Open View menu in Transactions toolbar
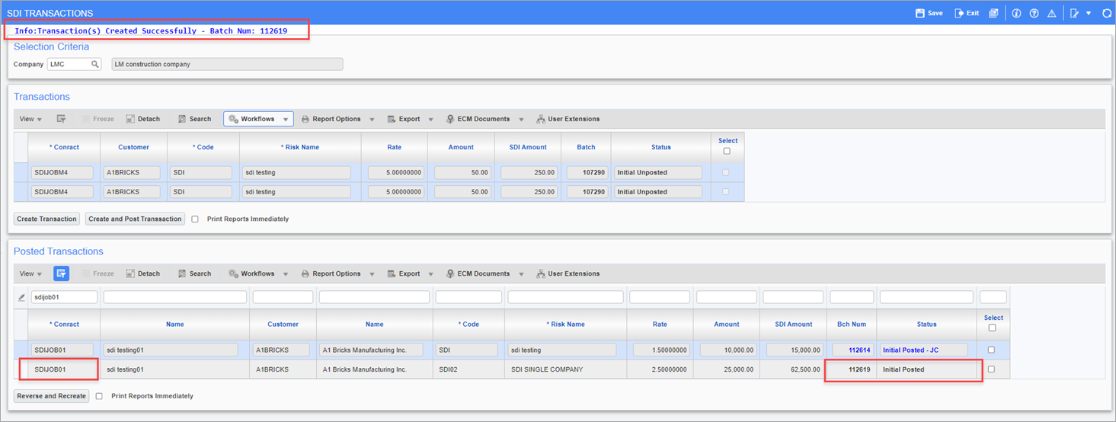 click(x=30, y=120)
